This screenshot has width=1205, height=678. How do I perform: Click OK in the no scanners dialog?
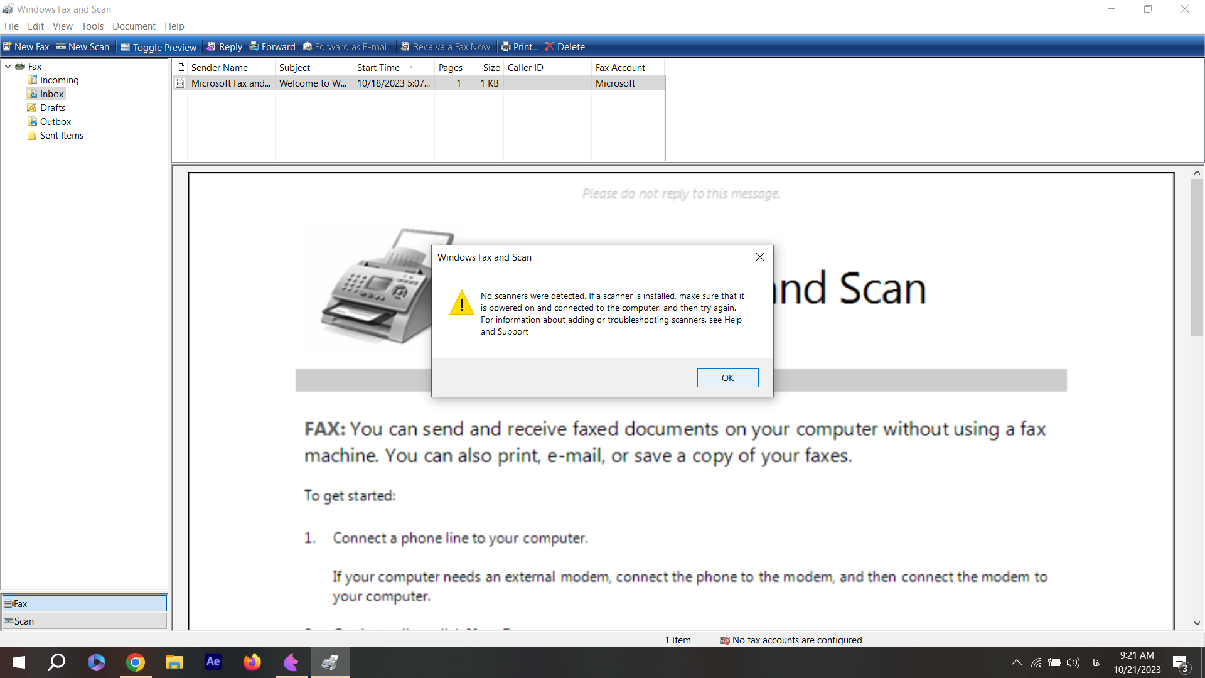click(727, 378)
